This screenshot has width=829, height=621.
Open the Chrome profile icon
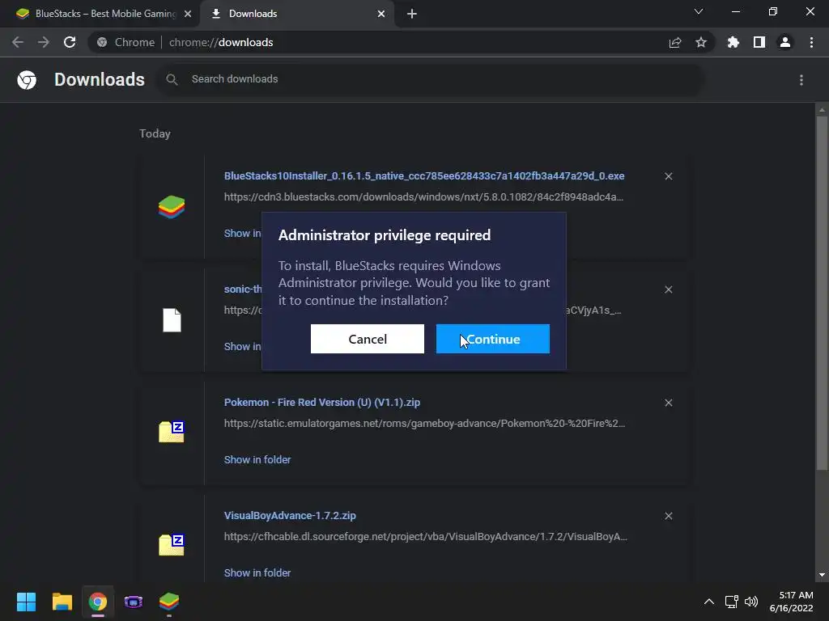pos(785,42)
